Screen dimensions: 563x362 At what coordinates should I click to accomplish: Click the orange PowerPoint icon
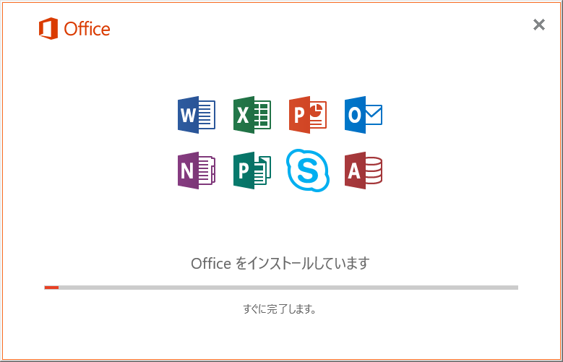point(308,115)
